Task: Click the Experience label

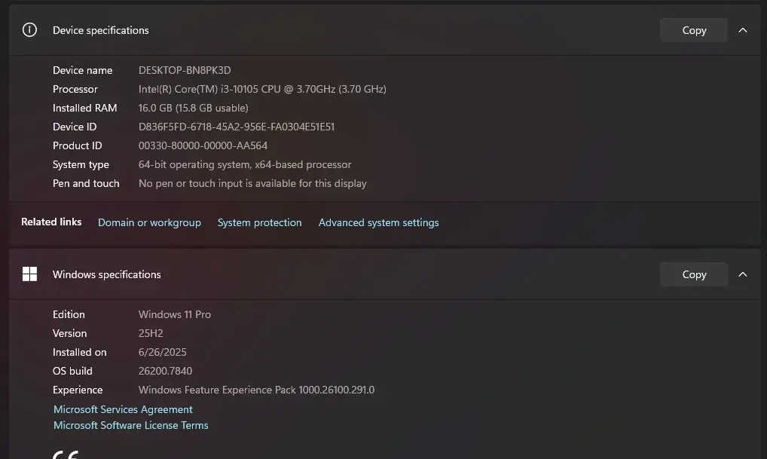Action: point(78,390)
